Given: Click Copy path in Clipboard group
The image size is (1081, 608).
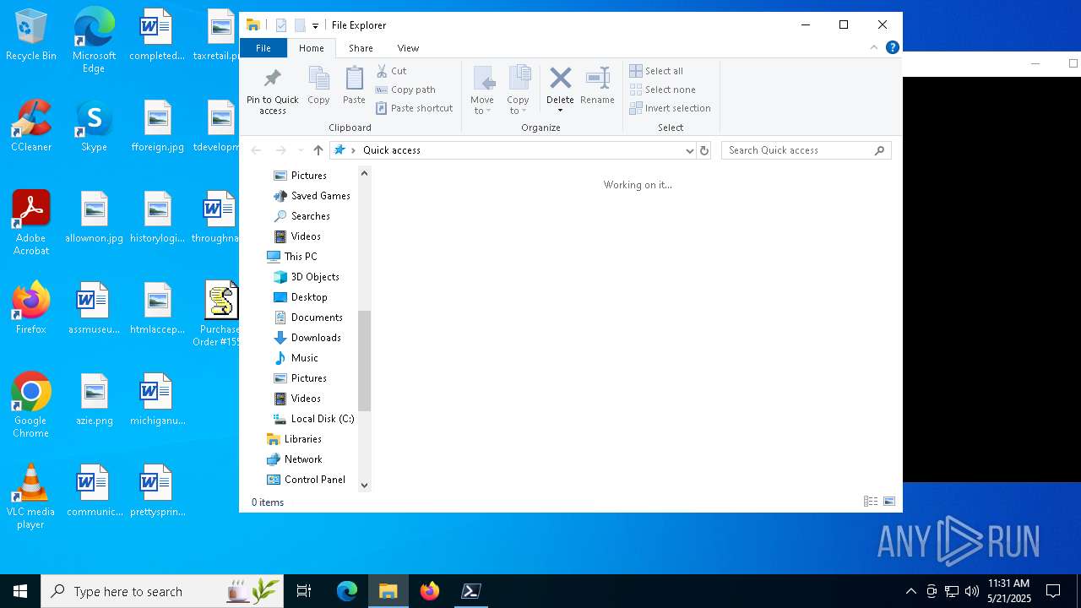Looking at the screenshot, I should pos(405,90).
